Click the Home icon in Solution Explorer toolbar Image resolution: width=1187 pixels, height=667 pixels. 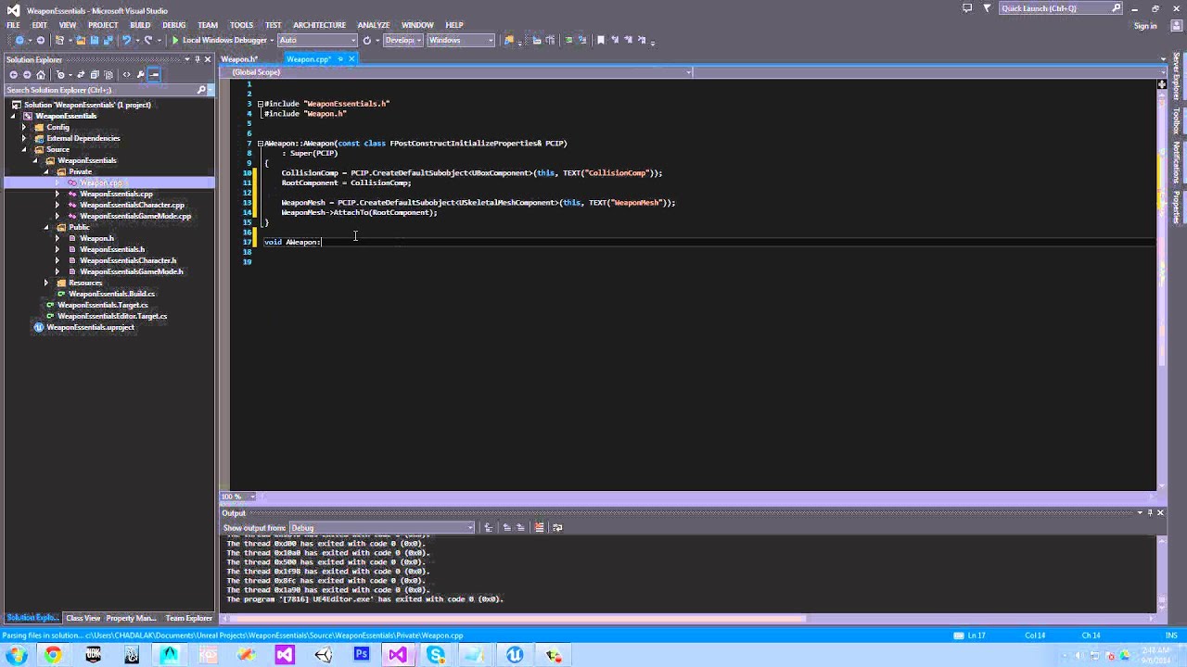pyautogui.click(x=41, y=75)
